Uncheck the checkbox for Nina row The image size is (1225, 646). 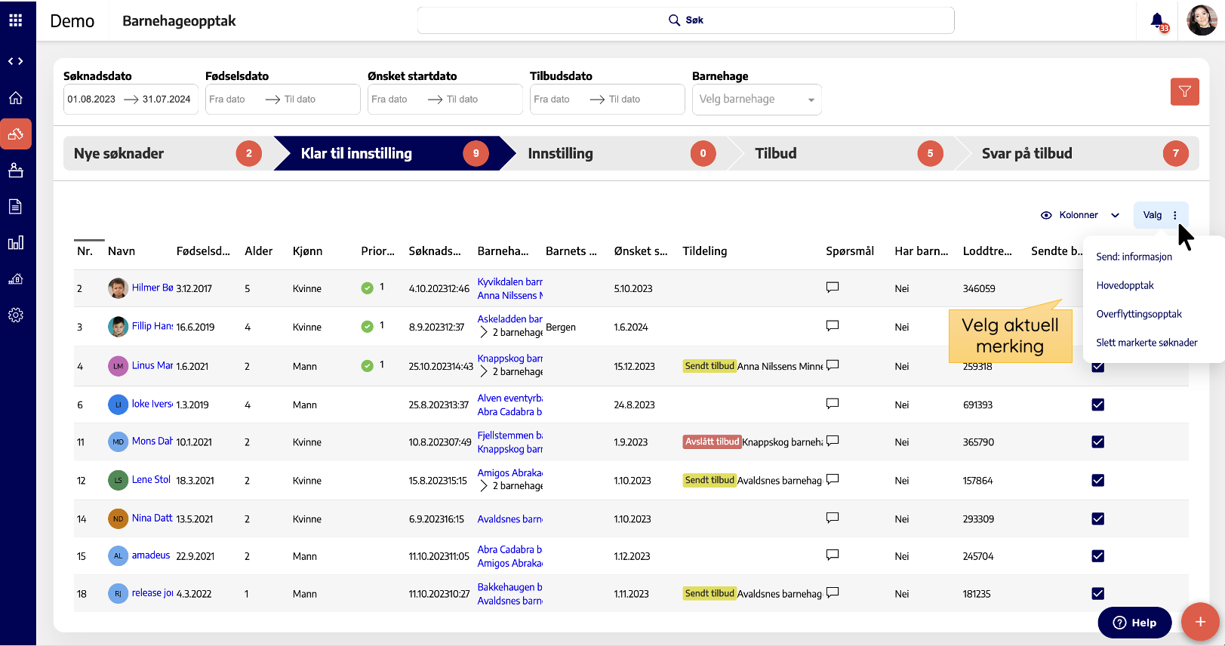[x=1098, y=519]
